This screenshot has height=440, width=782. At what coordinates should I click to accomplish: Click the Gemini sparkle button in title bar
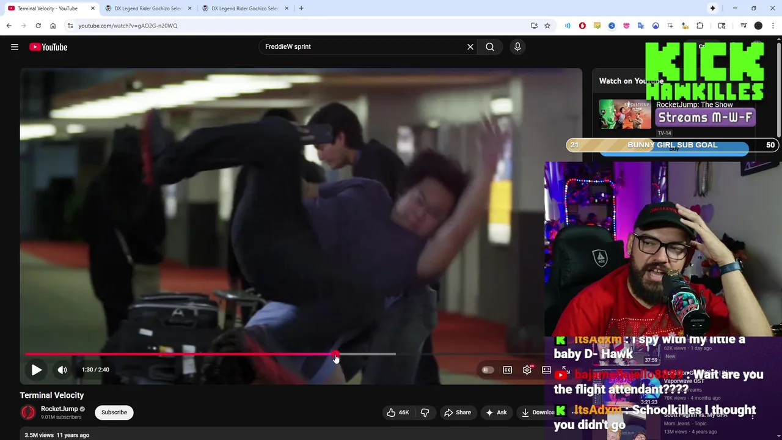(x=712, y=9)
